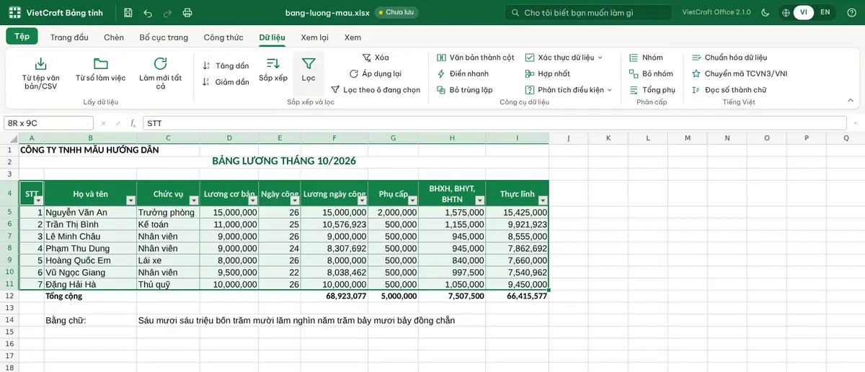The image size is (865, 372).
Task: Click Chuẩn hóa dữ liệu
Action: pyautogui.click(x=729, y=58)
